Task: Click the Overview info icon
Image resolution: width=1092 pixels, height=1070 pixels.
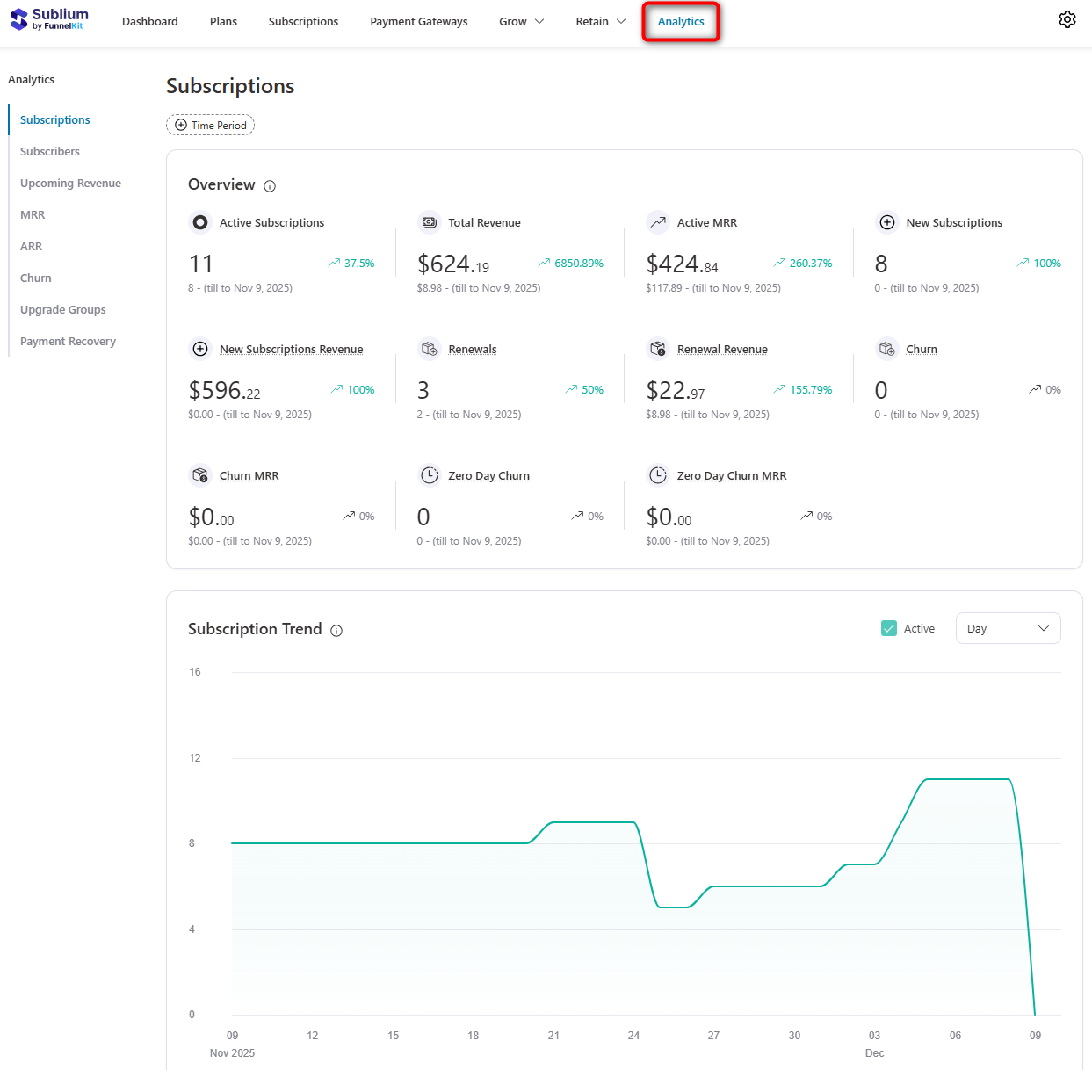Action: click(x=270, y=186)
